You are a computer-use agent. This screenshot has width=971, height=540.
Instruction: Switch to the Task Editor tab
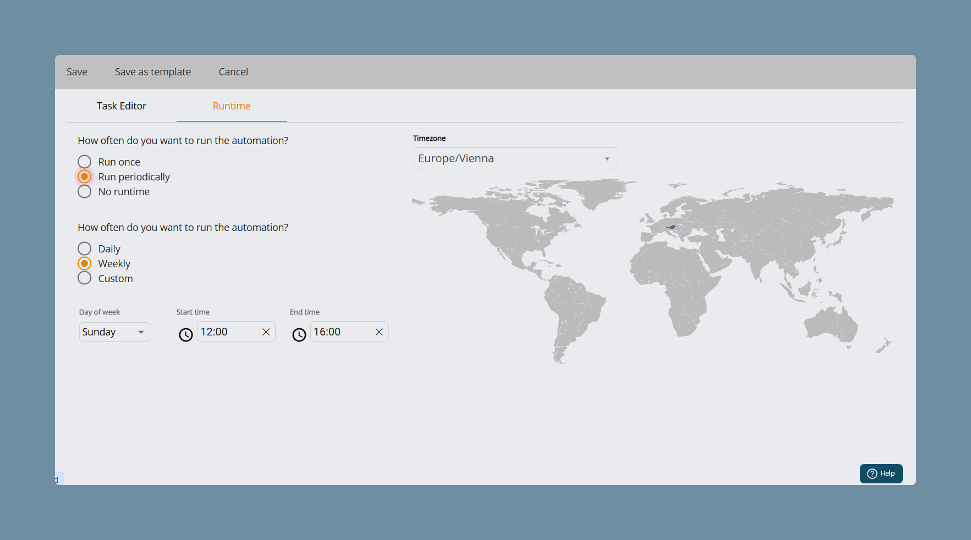(x=122, y=106)
